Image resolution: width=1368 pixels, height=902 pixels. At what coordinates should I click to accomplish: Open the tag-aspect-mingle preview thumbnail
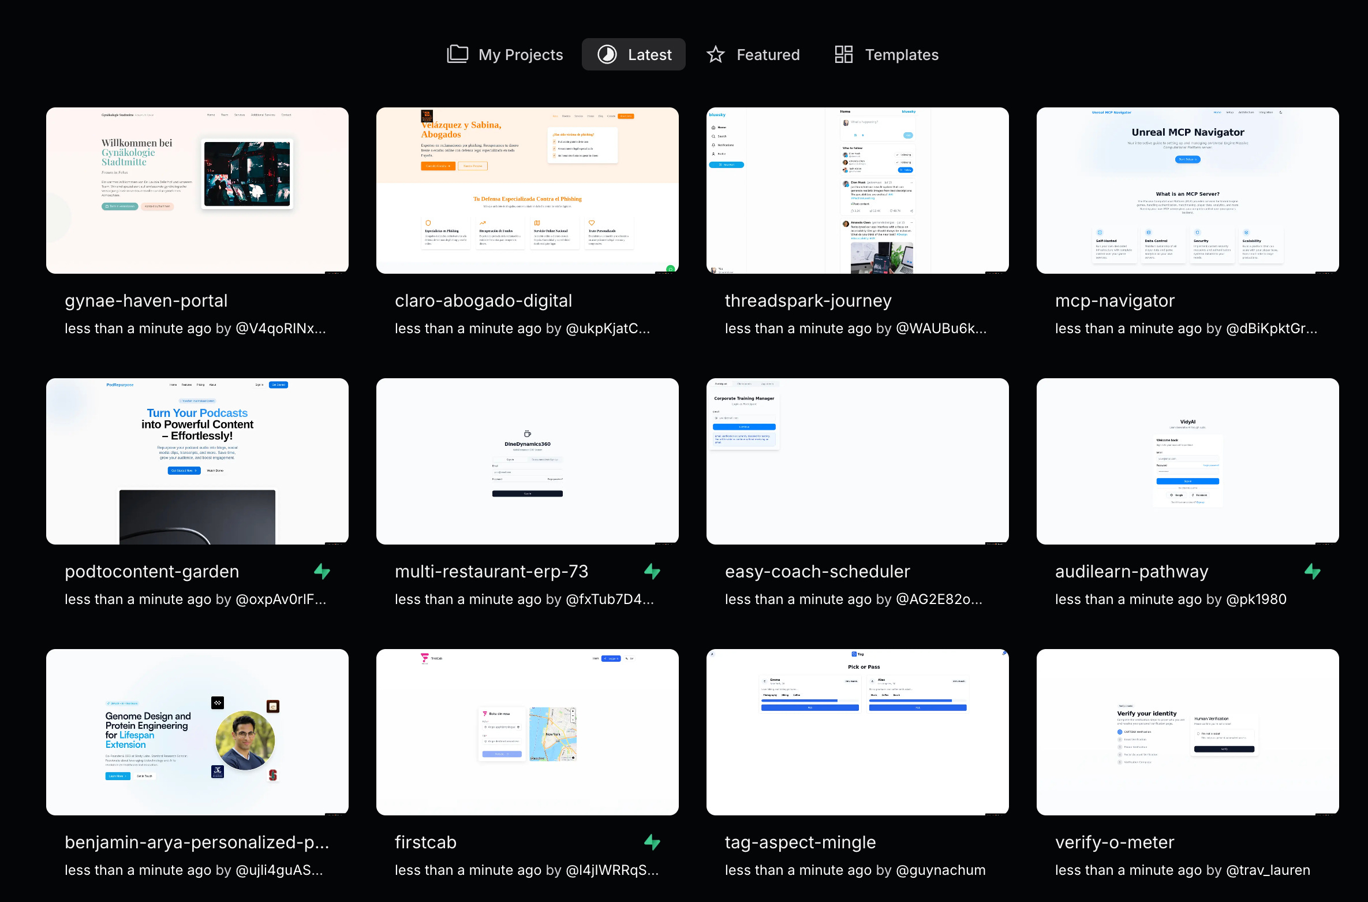[858, 732]
